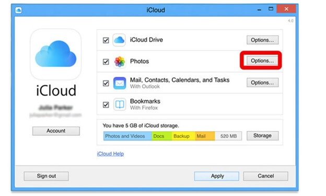The height and width of the screenshot is (196, 326).
Task: Click the Bookmarks book icon
Action: [120, 104]
